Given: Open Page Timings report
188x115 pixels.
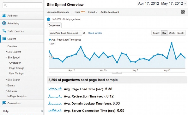Looking at the screenshot, I should click(17, 68).
